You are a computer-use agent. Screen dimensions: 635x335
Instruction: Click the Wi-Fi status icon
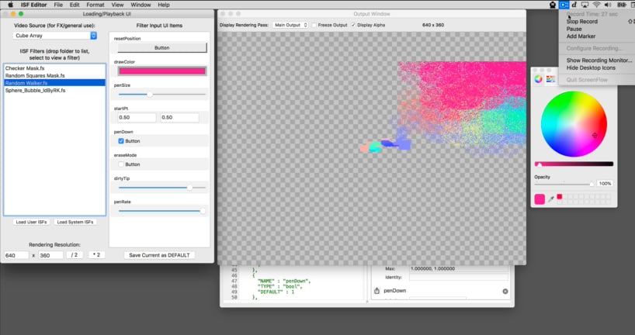(x=596, y=5)
